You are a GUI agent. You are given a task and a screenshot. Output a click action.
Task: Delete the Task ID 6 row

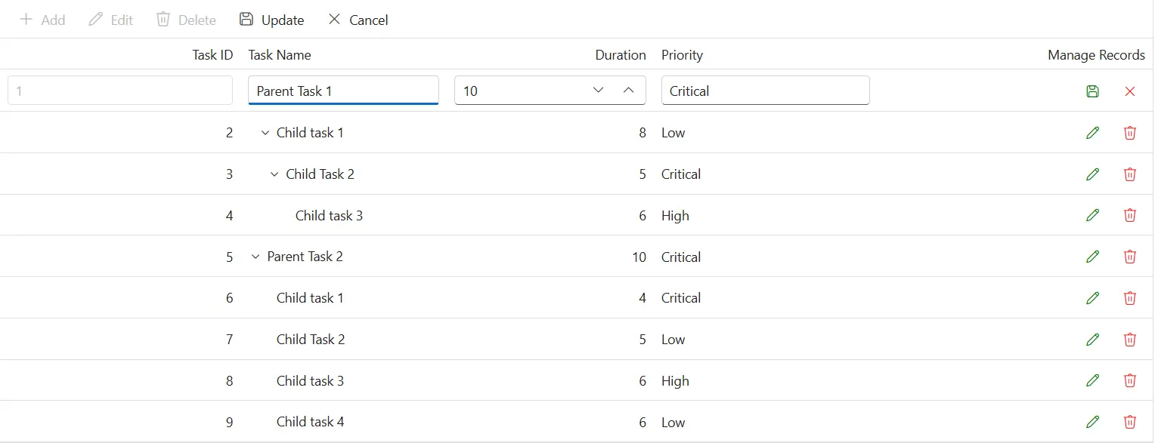coord(1130,298)
